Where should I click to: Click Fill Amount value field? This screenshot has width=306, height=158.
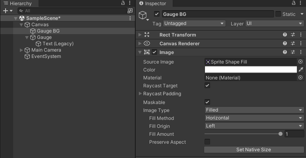[x=294, y=134]
